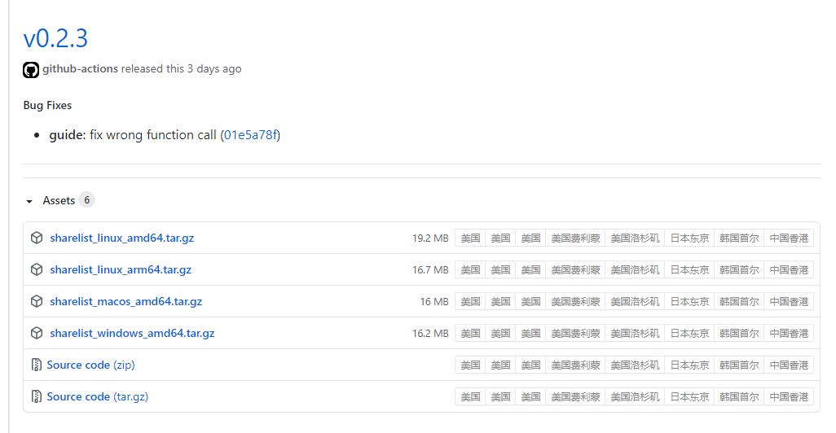This screenshot has height=433, width=836.
Task: Click package icon beside sharelist_macos_amd64.tar.gz
Action: pyautogui.click(x=37, y=301)
